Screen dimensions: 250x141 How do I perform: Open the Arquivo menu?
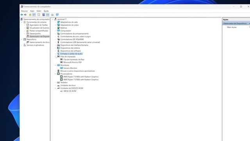(24, 11)
